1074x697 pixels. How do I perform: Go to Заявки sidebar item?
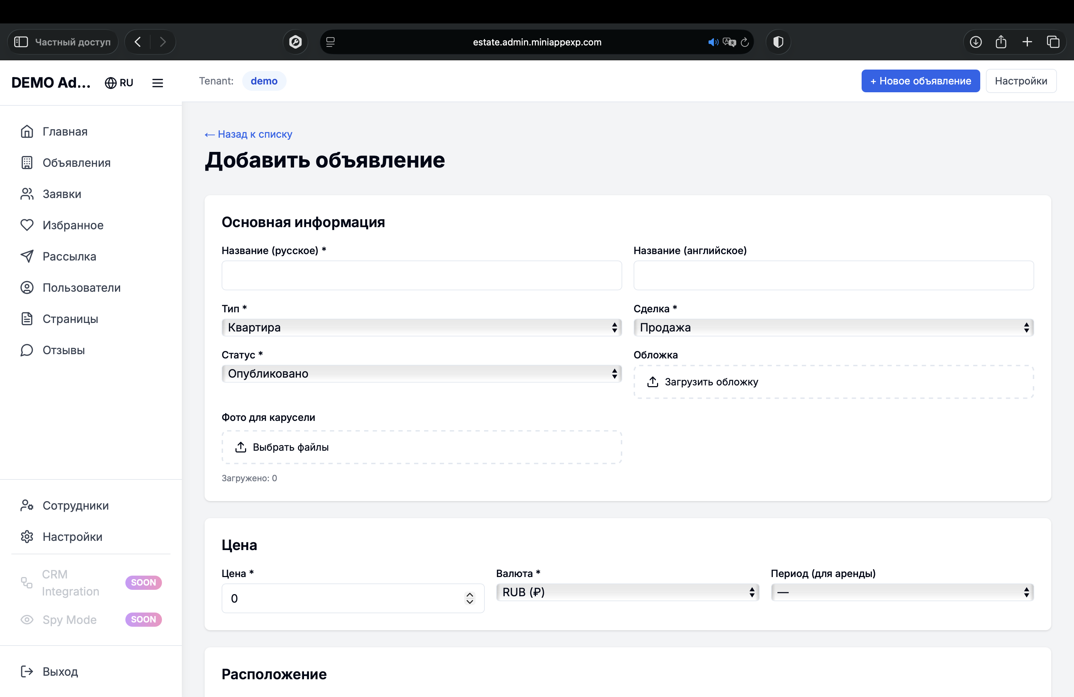[62, 194]
